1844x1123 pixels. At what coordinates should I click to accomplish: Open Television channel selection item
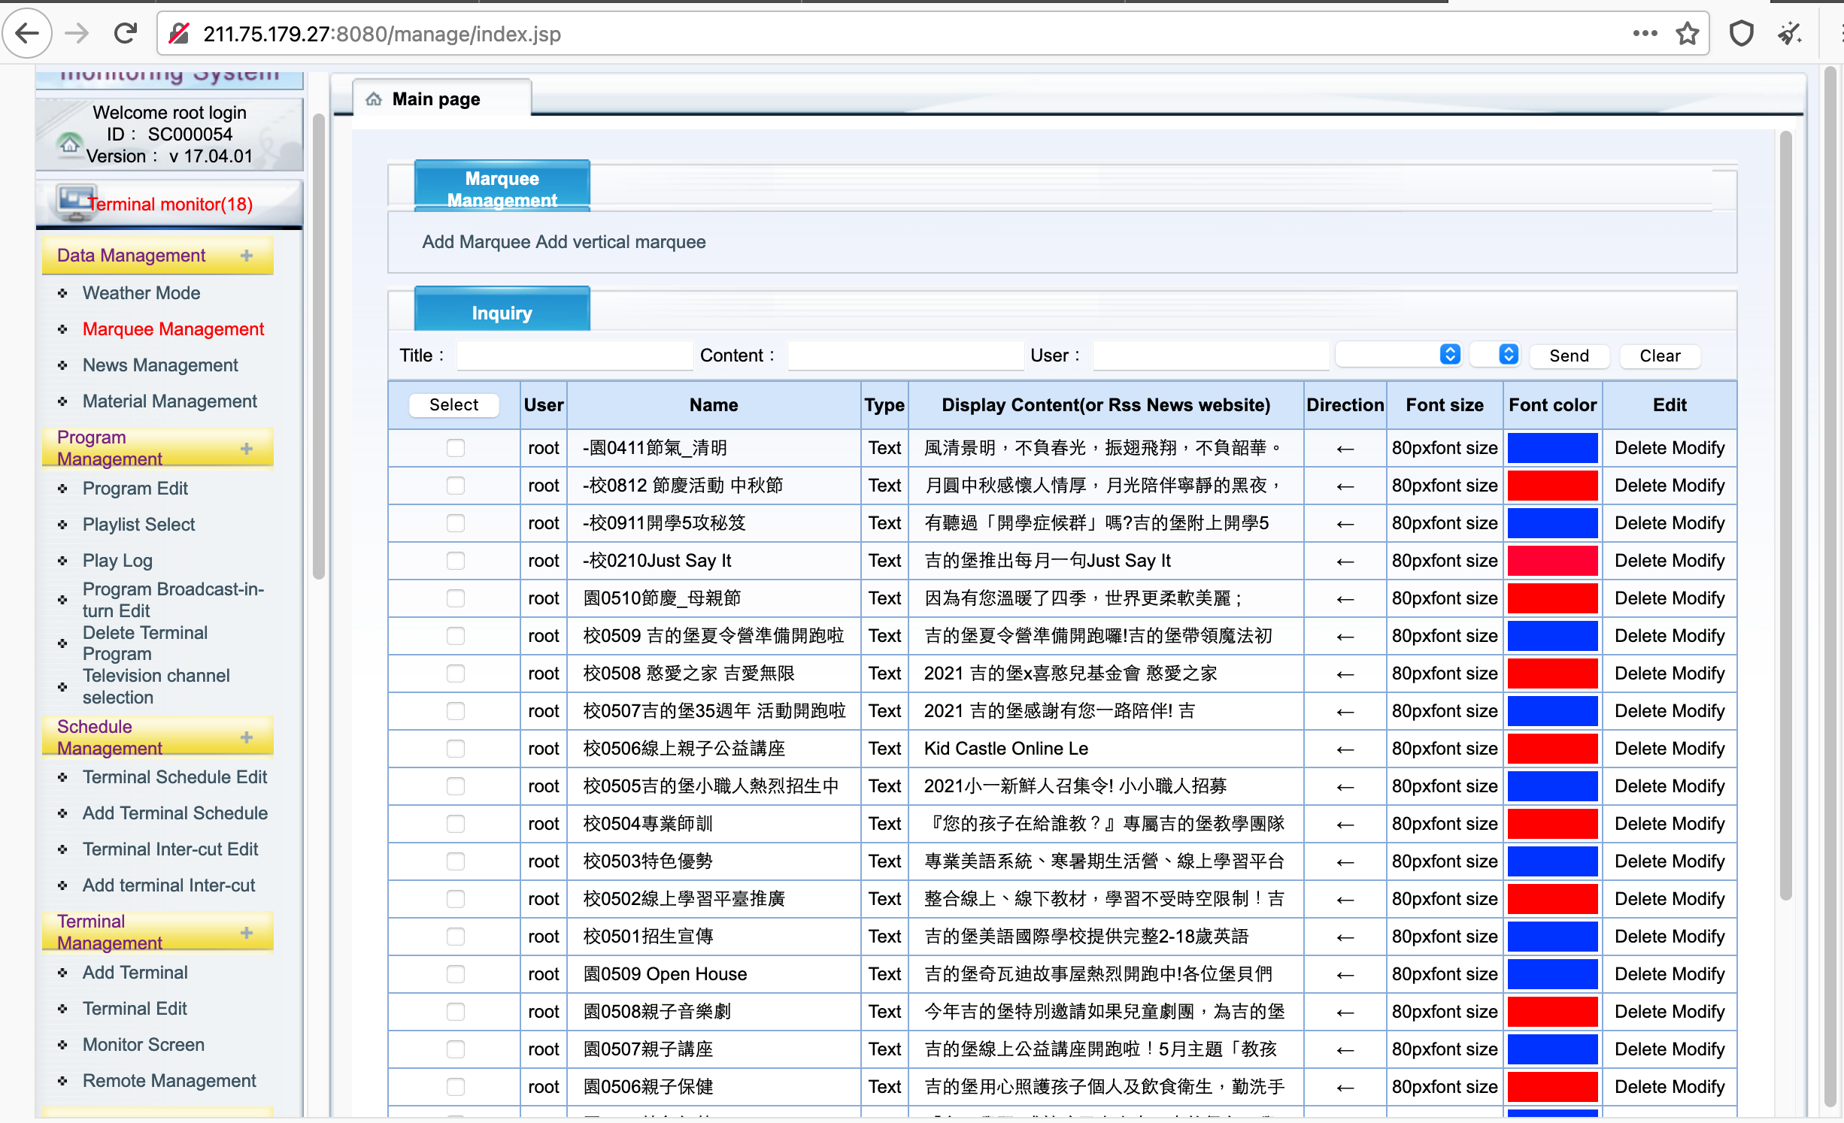point(156,686)
